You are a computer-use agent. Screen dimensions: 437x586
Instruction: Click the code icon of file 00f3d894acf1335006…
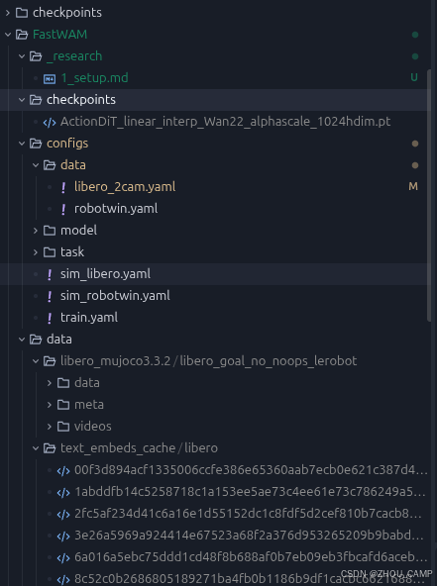tap(63, 470)
